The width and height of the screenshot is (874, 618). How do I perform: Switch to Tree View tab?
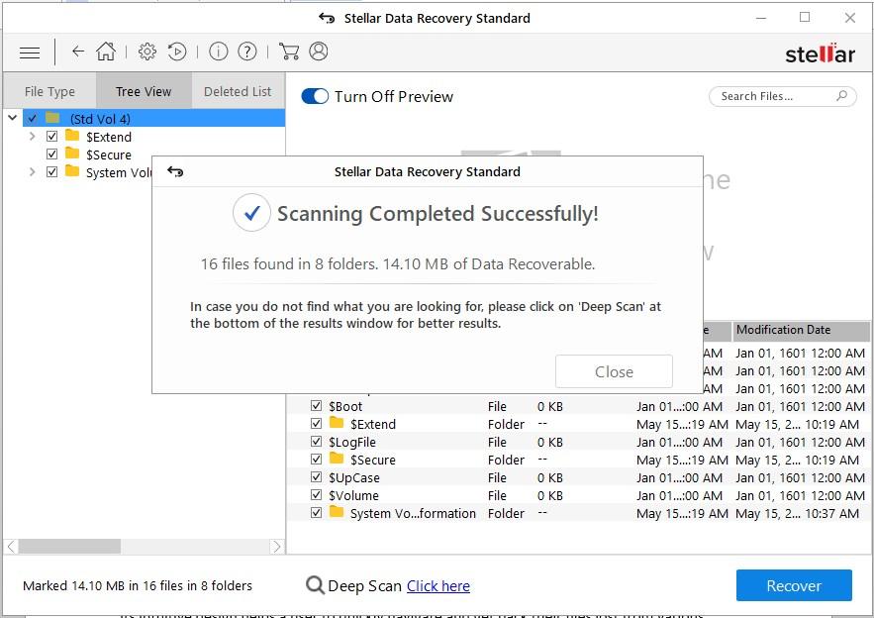click(144, 91)
